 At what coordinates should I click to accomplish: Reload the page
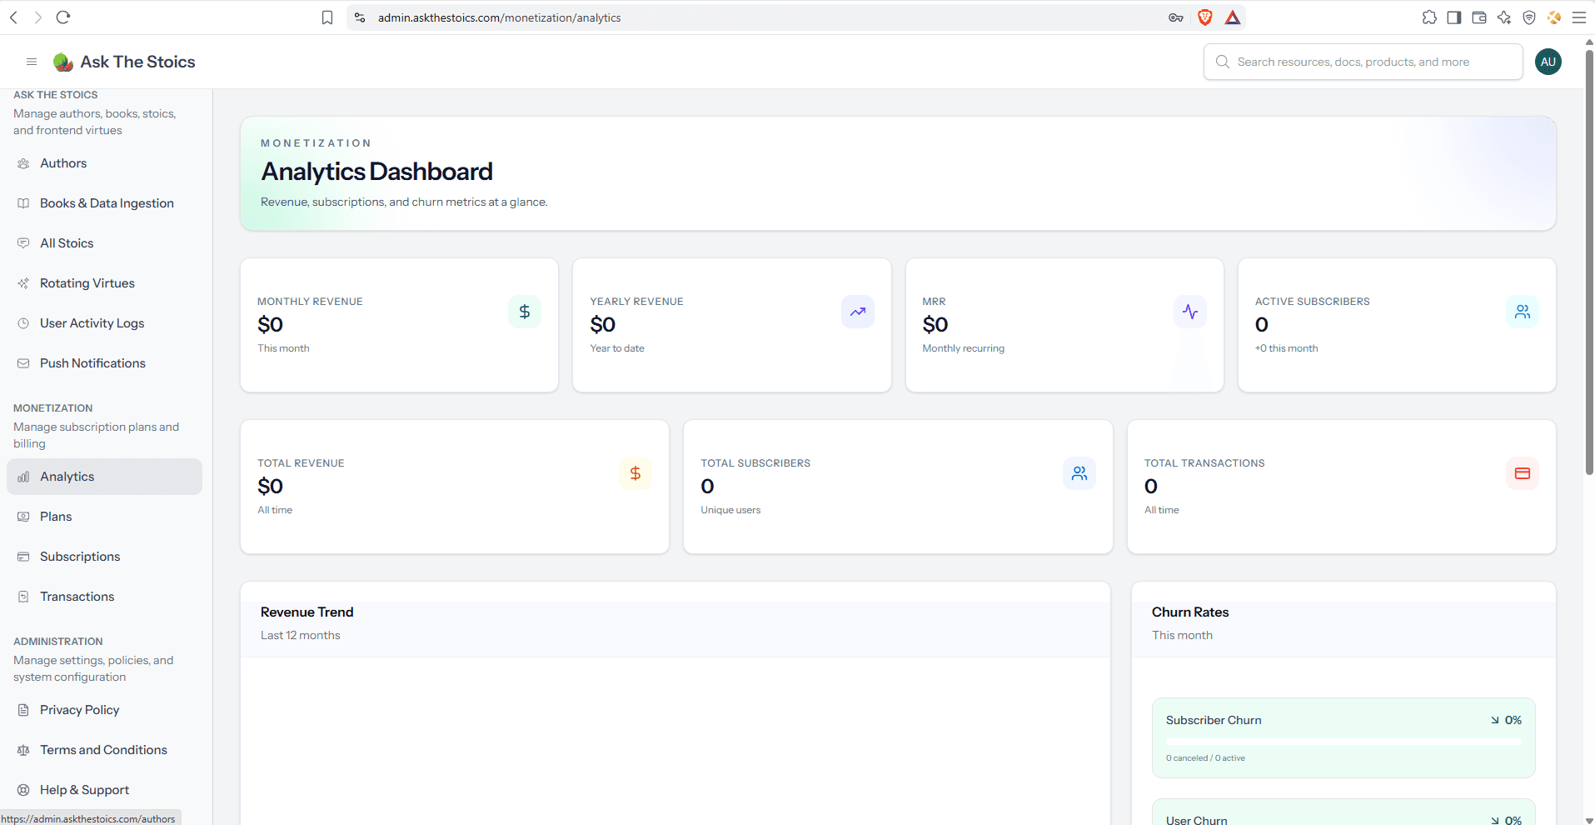[x=63, y=17]
